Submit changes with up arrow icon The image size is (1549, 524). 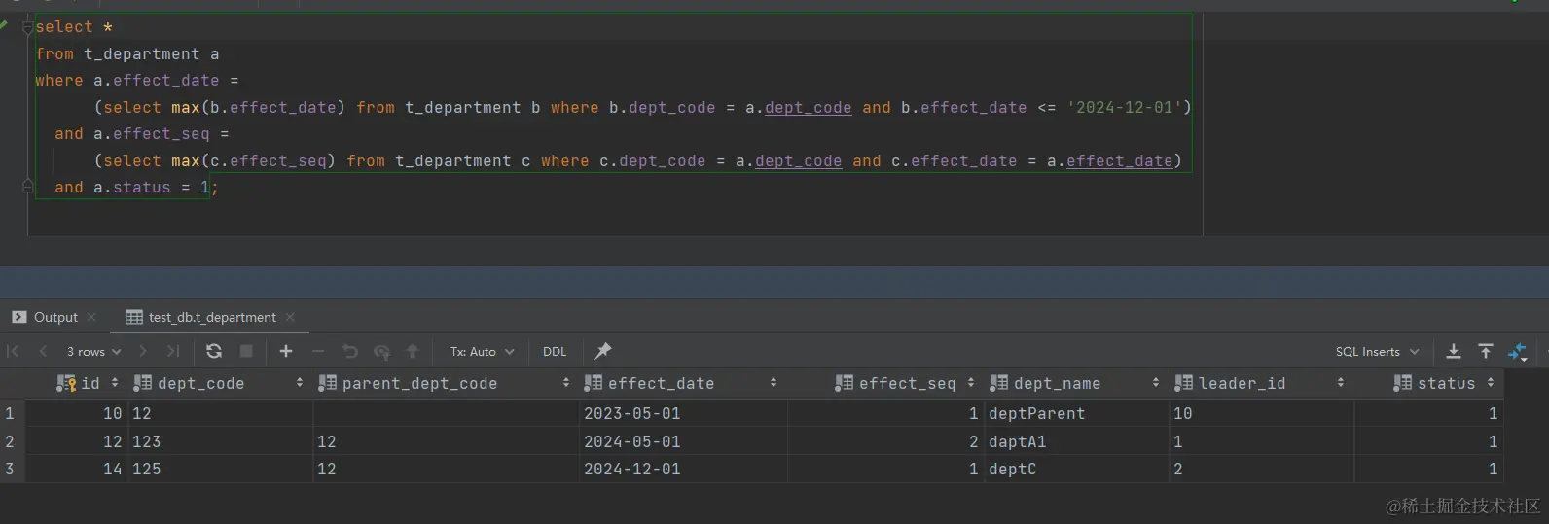click(413, 351)
